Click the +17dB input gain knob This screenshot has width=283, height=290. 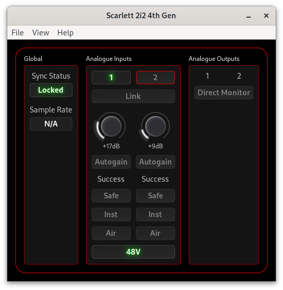(110, 127)
